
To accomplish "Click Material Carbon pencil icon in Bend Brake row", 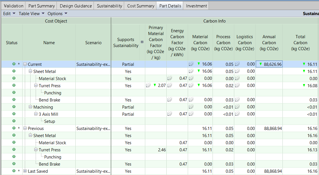I will pos(191,99).
